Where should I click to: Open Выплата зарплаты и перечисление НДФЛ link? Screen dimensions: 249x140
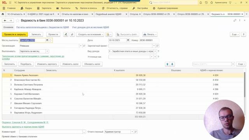[x=23, y=127]
